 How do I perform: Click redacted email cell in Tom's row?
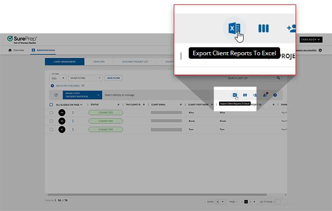(x=166, y=129)
